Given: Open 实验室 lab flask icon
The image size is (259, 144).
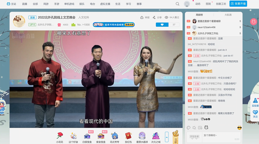Looking at the screenshot, I should [255, 101].
